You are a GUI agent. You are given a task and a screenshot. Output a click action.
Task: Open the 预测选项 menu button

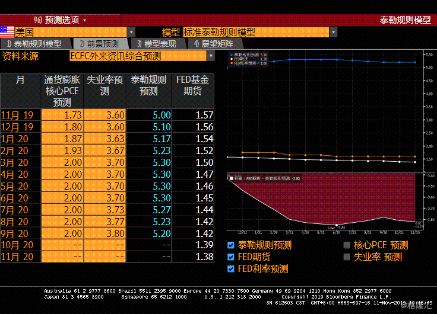pyautogui.click(x=61, y=20)
